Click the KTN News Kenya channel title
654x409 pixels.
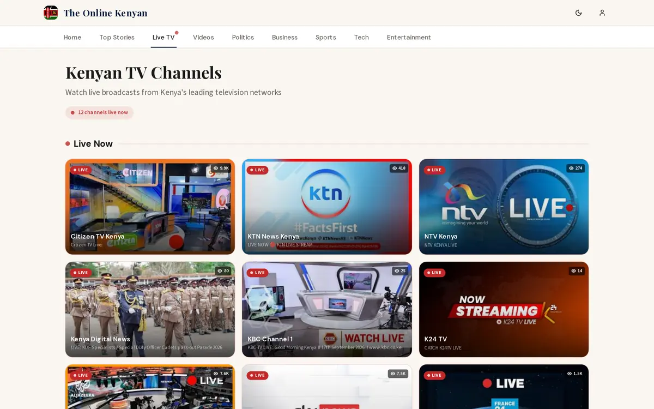click(x=273, y=237)
